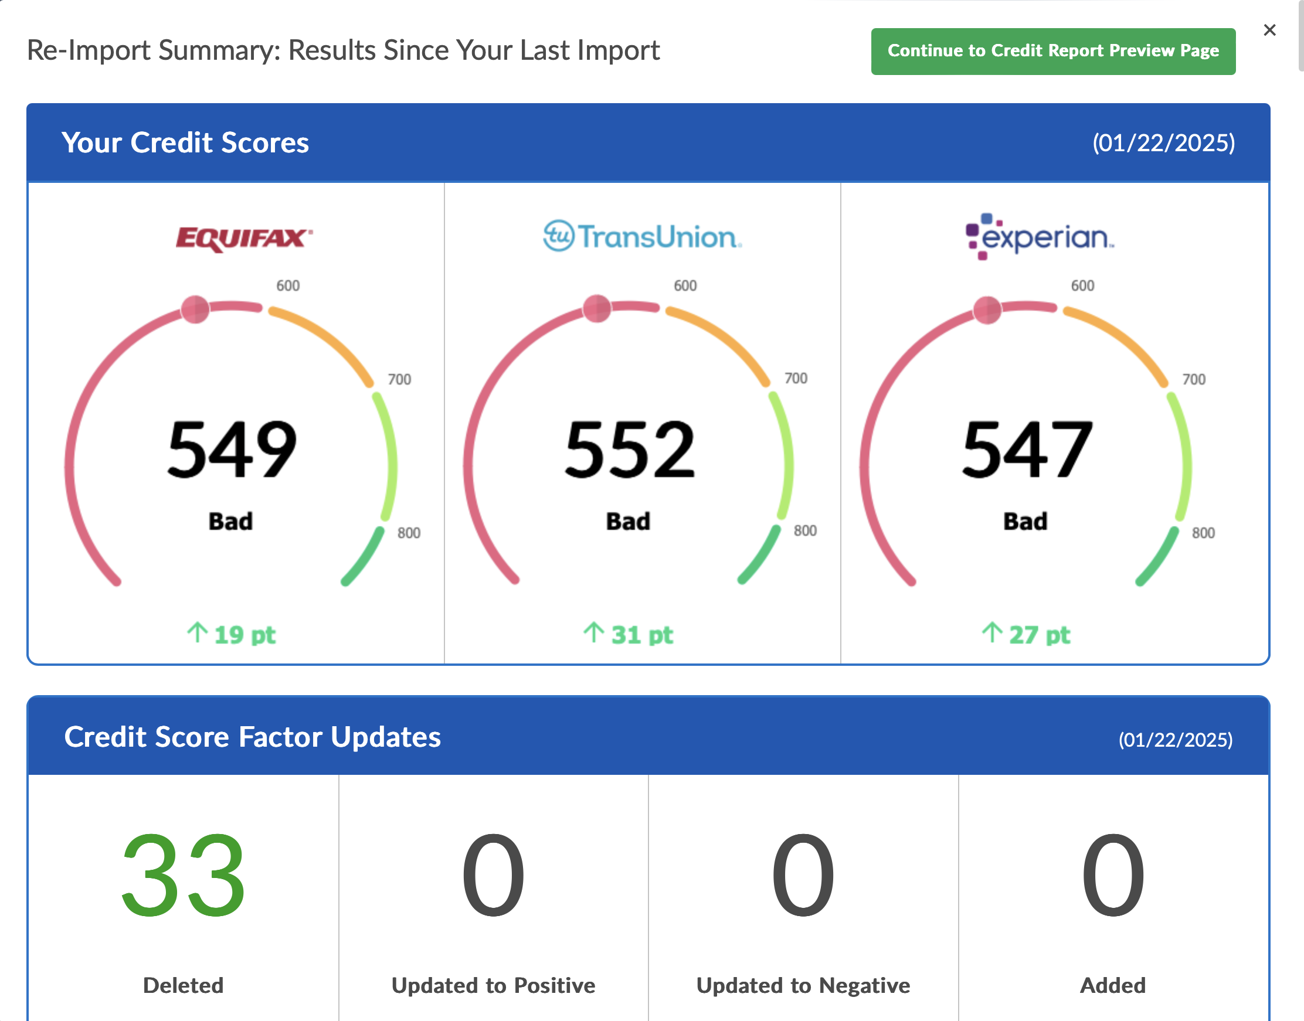Screen dimensions: 1304x1021
Task: Click the Credit Score Factor Updates header
Action: pos(252,737)
